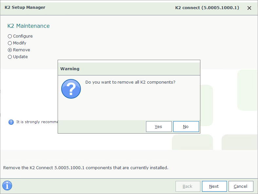The width and height of the screenshot is (258, 194).
Task: Click the K2 Setup Manager title text
Action: click(x=25, y=8)
